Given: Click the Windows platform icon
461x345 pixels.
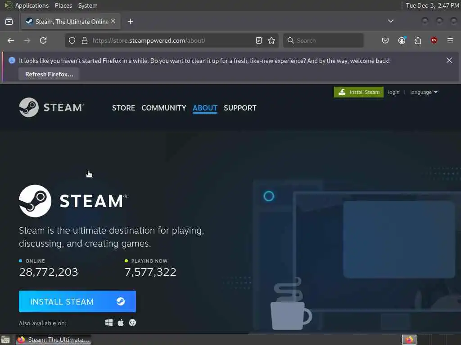Looking at the screenshot, I should pos(109,323).
